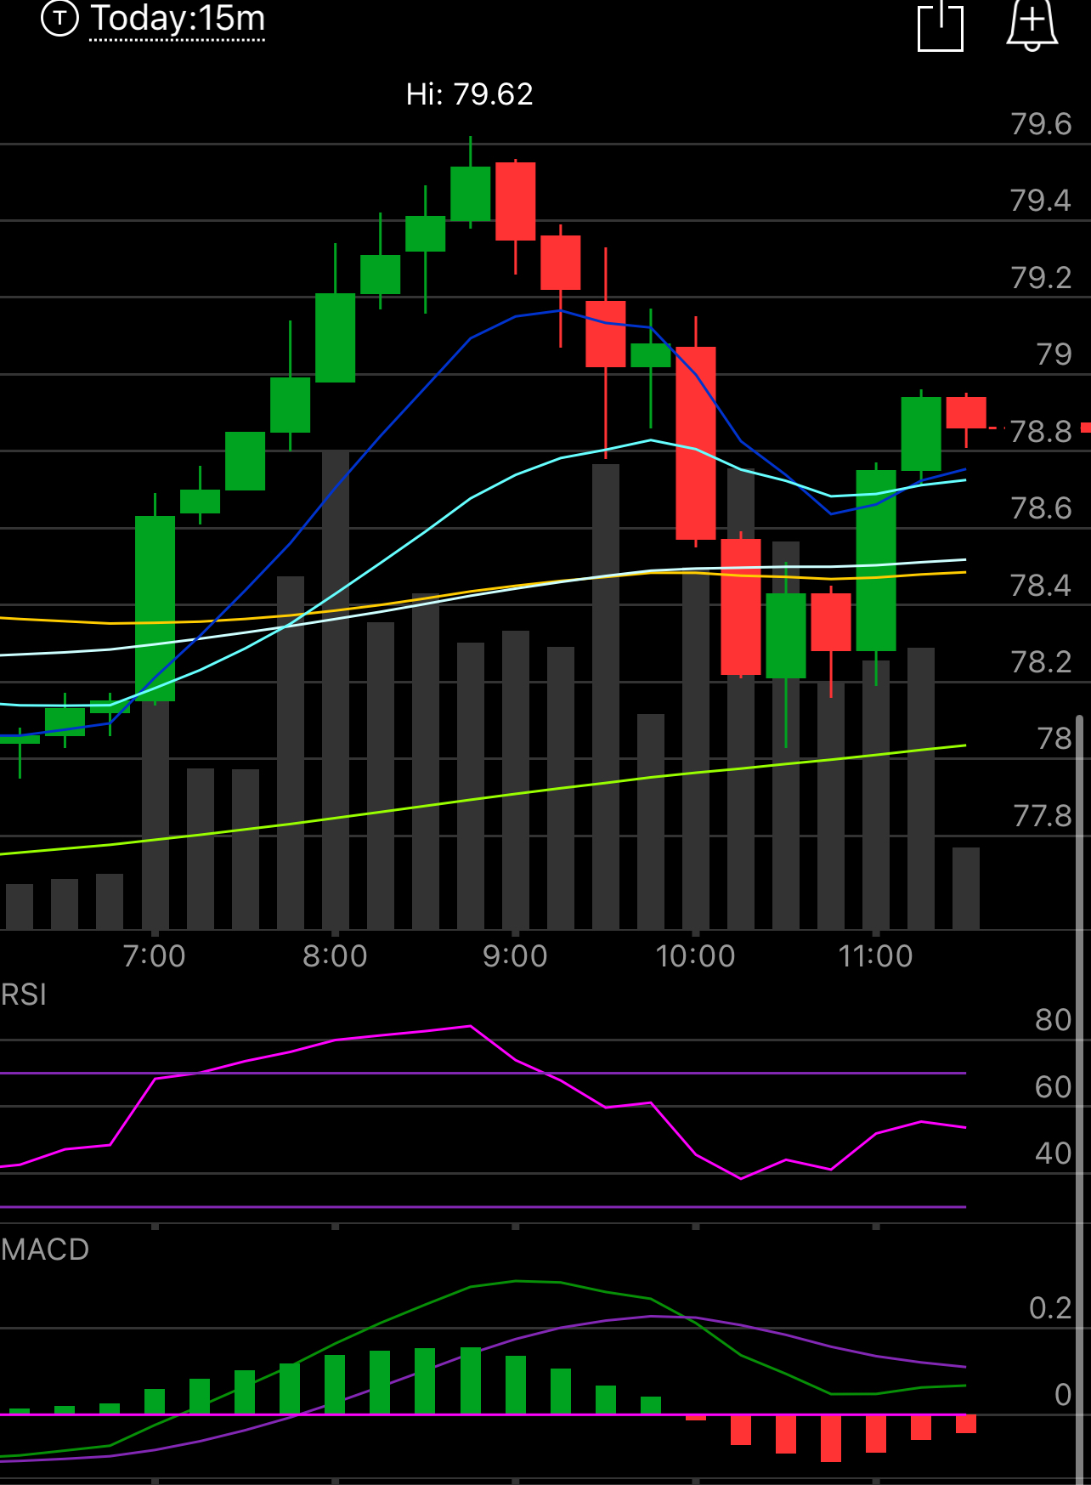Tap the circled T icon beside Today:15m
The image size is (1091, 1485).
(x=59, y=18)
